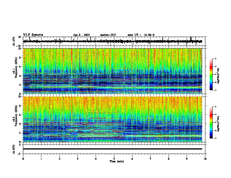Click the time axis tick label "9"
231x178 pixels.
(187, 159)
